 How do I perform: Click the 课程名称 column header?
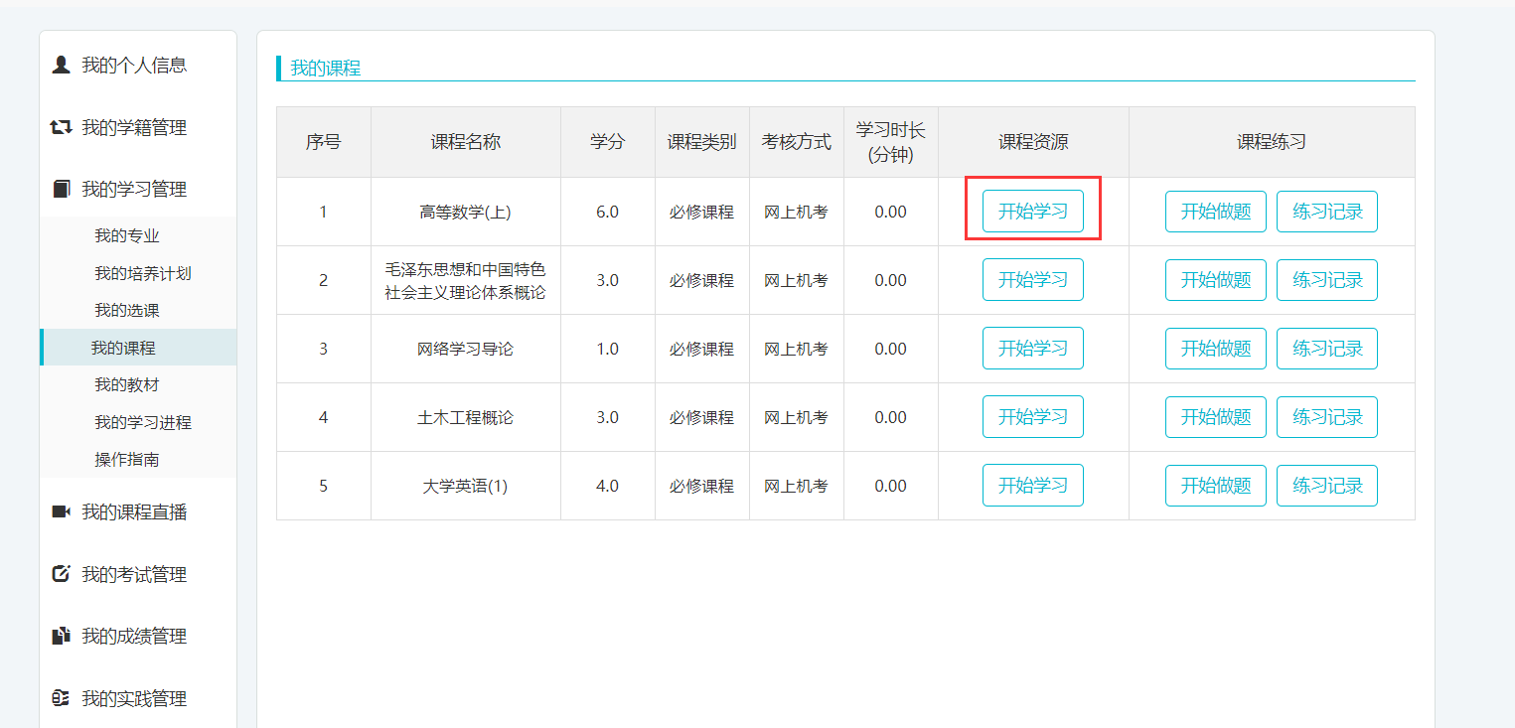(x=465, y=142)
